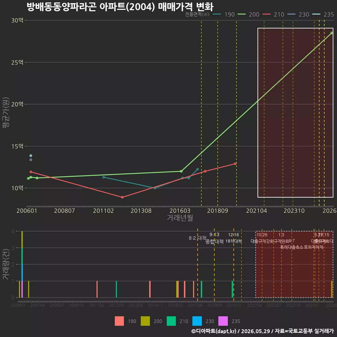Click the 230 line legend entry at top
Viewport: 337px width, 337px height.
click(298, 14)
